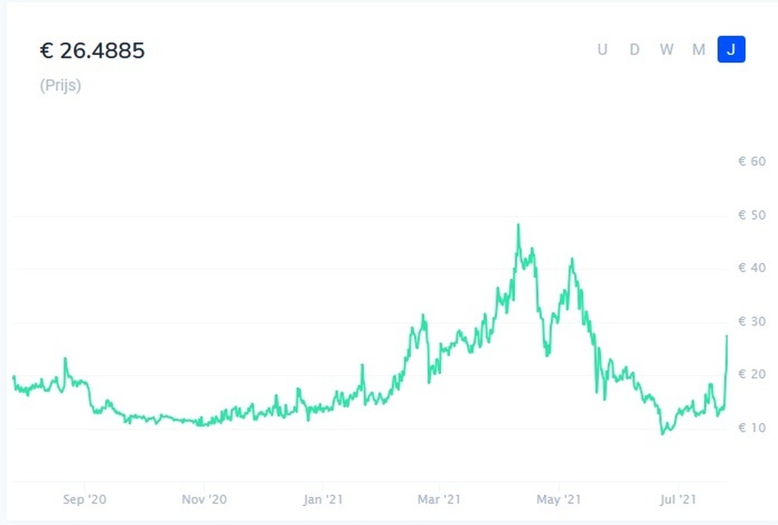Image resolution: width=778 pixels, height=525 pixels.
Task: Click the € 60 axis label
Action: (752, 161)
